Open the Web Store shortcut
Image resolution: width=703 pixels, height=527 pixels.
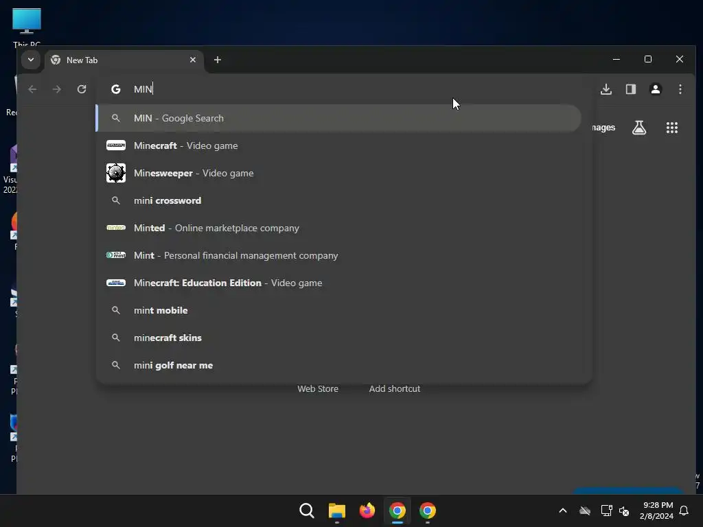[x=318, y=388]
